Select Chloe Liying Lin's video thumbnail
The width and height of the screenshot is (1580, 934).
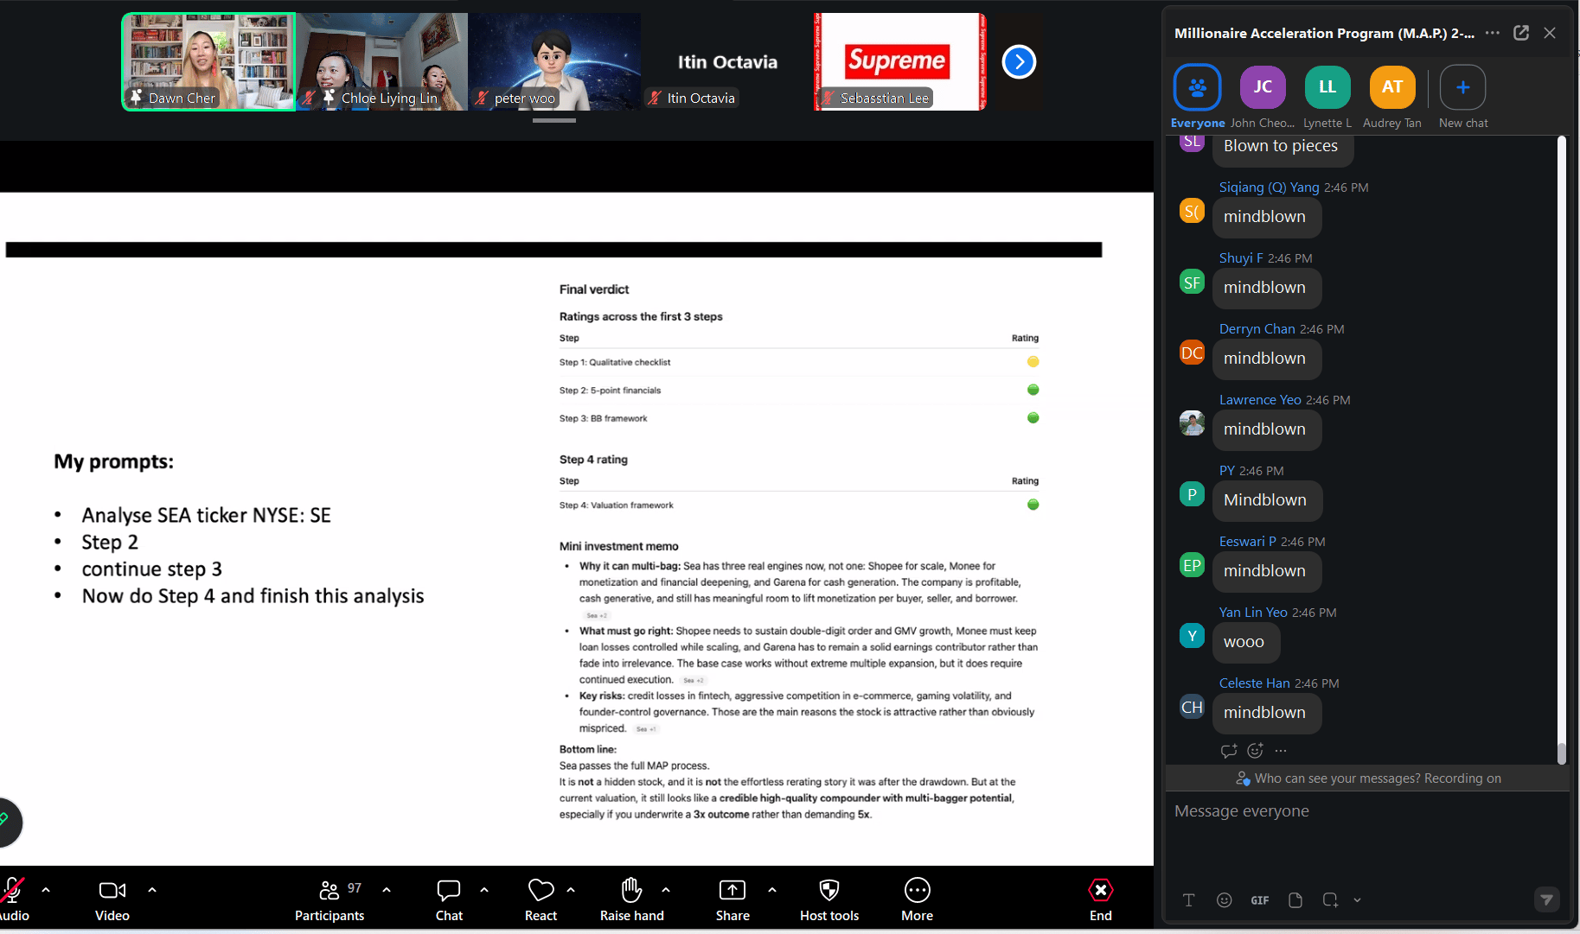tap(381, 61)
